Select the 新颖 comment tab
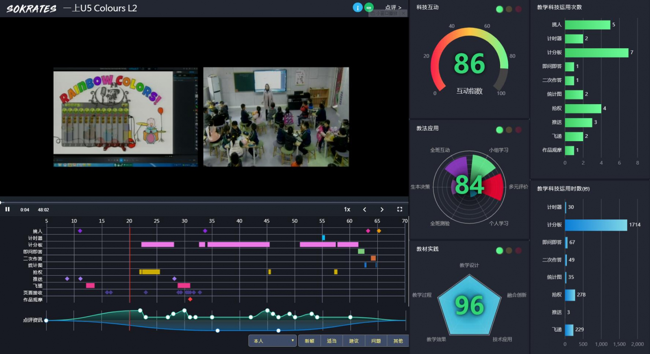 pyautogui.click(x=310, y=341)
